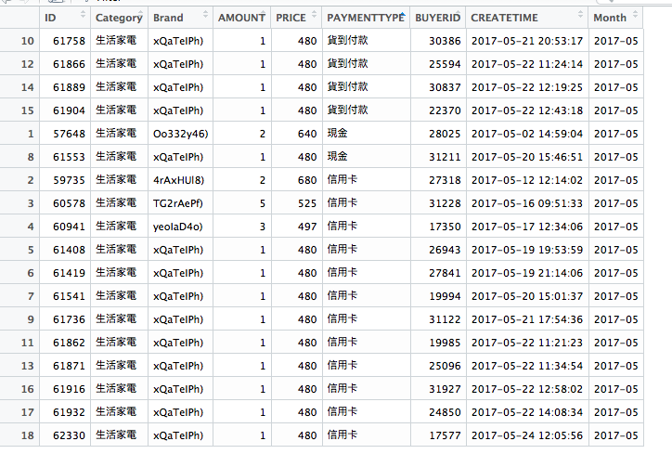
Task: Click PRICE value 680
Action: pos(307,180)
